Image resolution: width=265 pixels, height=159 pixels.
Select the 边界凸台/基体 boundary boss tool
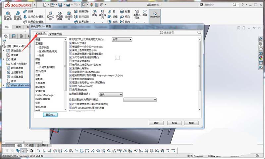coord(33,21)
